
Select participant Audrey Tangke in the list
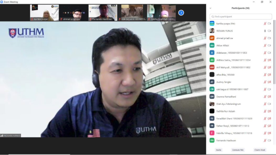240,82
